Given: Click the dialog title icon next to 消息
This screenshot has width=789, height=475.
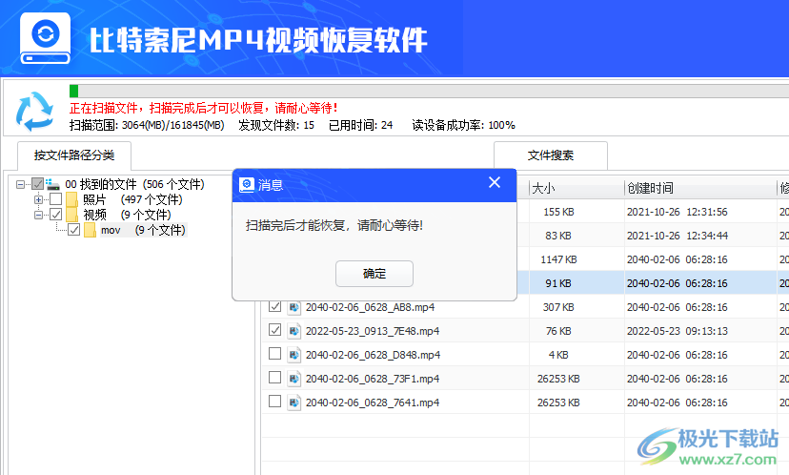Looking at the screenshot, I should pos(247,185).
